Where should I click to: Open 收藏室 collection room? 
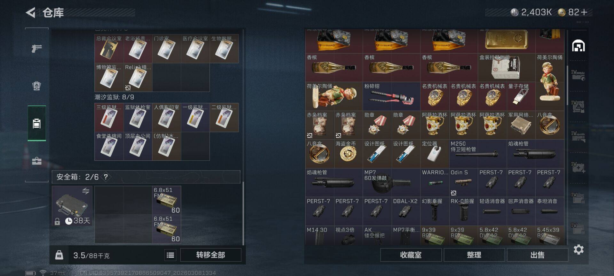coord(411,255)
